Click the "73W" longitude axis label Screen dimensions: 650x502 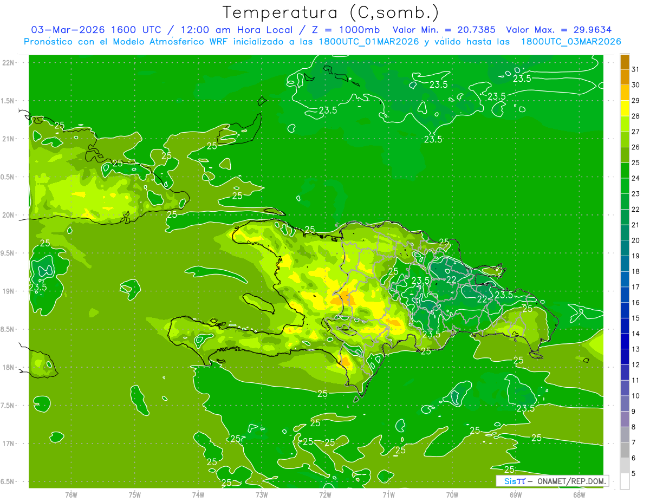tap(262, 495)
